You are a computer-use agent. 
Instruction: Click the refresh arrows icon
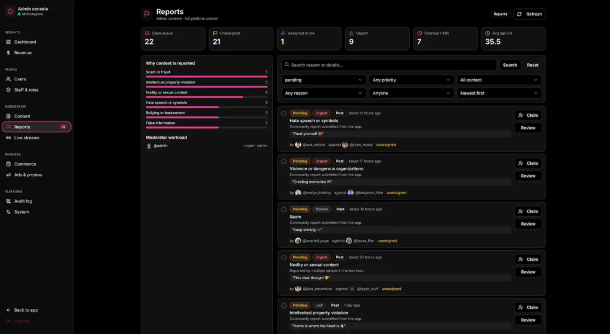(519, 14)
